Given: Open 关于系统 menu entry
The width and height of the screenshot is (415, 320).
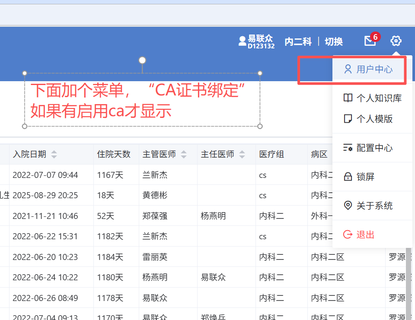Looking at the screenshot, I should (372, 205).
